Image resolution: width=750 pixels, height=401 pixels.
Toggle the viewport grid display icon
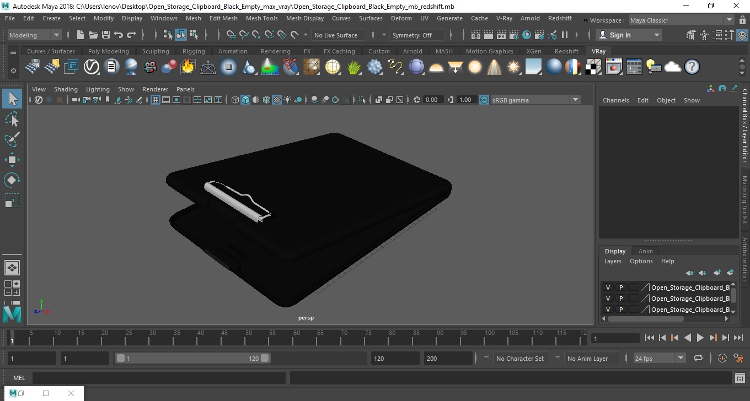pyautogui.click(x=156, y=100)
